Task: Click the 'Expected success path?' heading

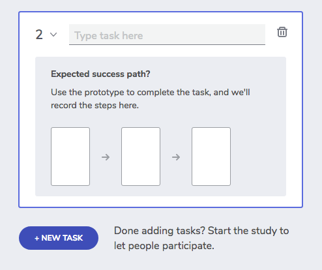Action: pyautogui.click(x=100, y=74)
